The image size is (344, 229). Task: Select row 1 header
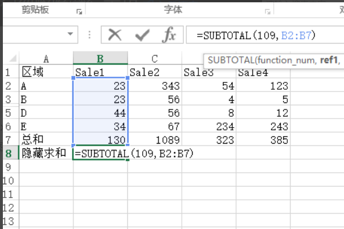click(9, 72)
